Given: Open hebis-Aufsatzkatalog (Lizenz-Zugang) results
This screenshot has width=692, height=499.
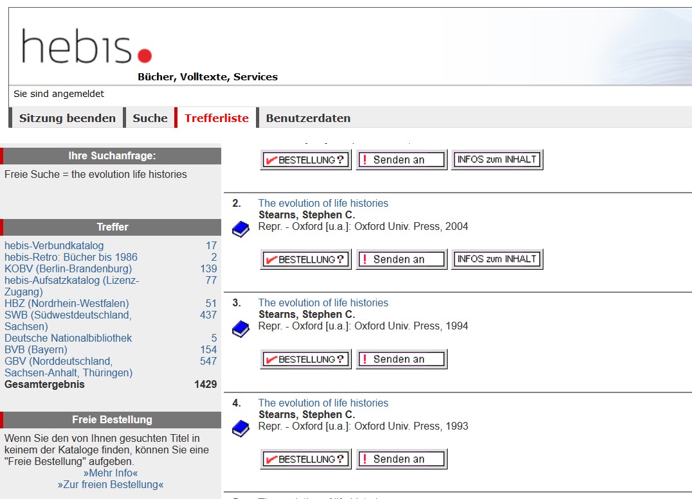Looking at the screenshot, I should (x=71, y=286).
